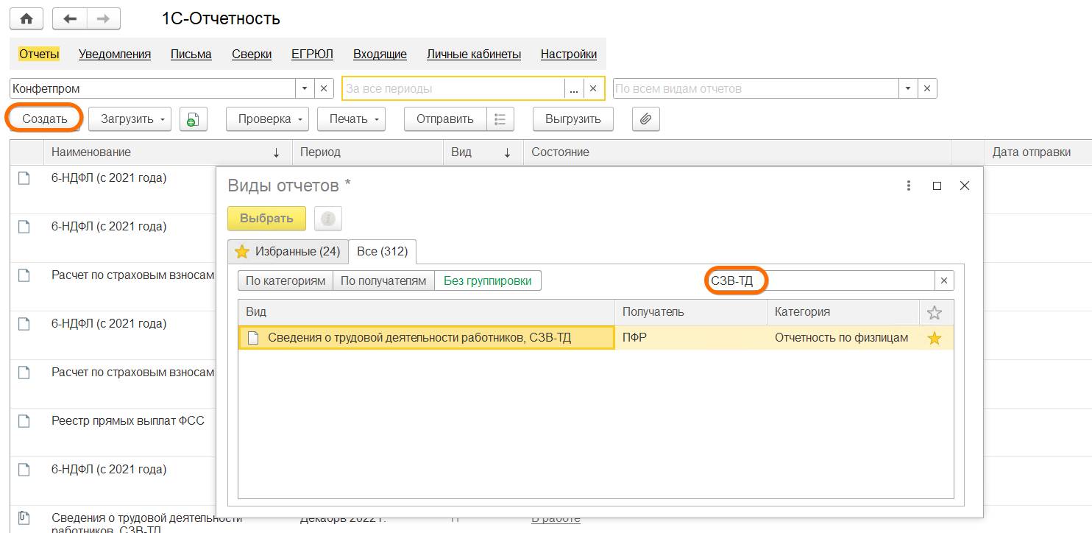The height and width of the screenshot is (533, 1092).
Task: Click the Home icon button
Action: tap(26, 19)
